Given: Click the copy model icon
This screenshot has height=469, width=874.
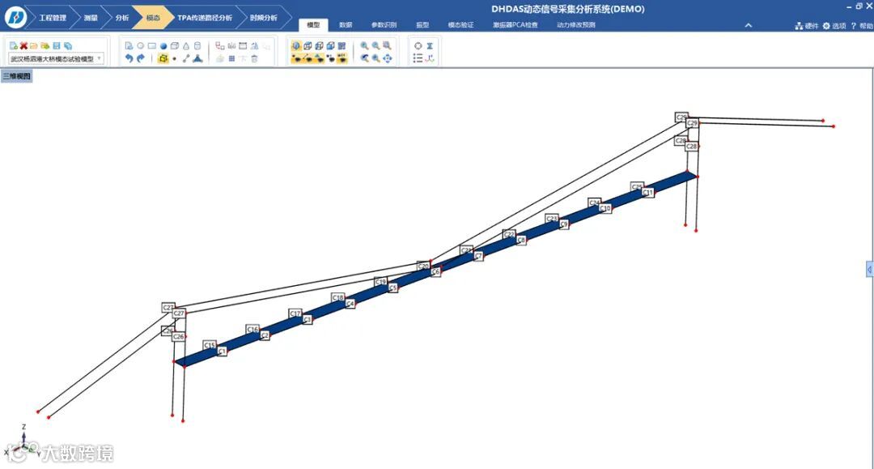Looking at the screenshot, I should tap(67, 45).
